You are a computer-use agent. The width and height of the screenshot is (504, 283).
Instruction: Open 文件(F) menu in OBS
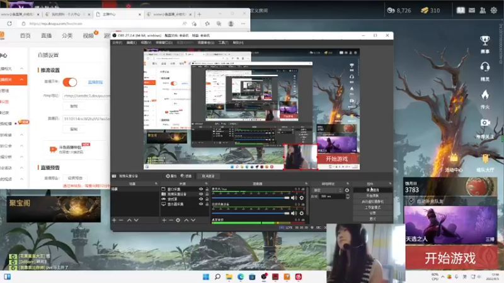(117, 42)
